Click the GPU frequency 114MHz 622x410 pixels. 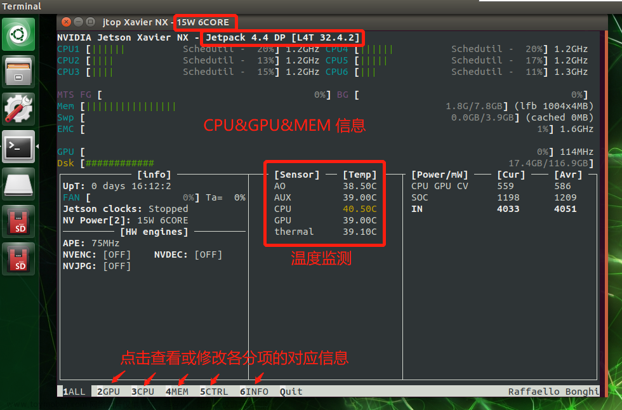click(577, 152)
